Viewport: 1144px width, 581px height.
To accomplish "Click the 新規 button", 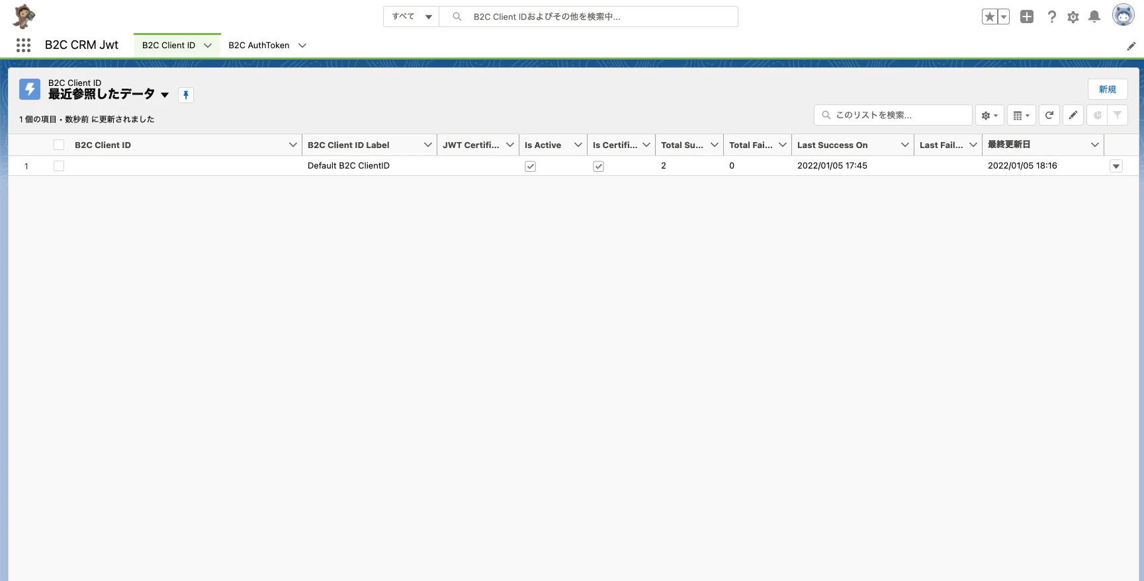I will point(1108,89).
